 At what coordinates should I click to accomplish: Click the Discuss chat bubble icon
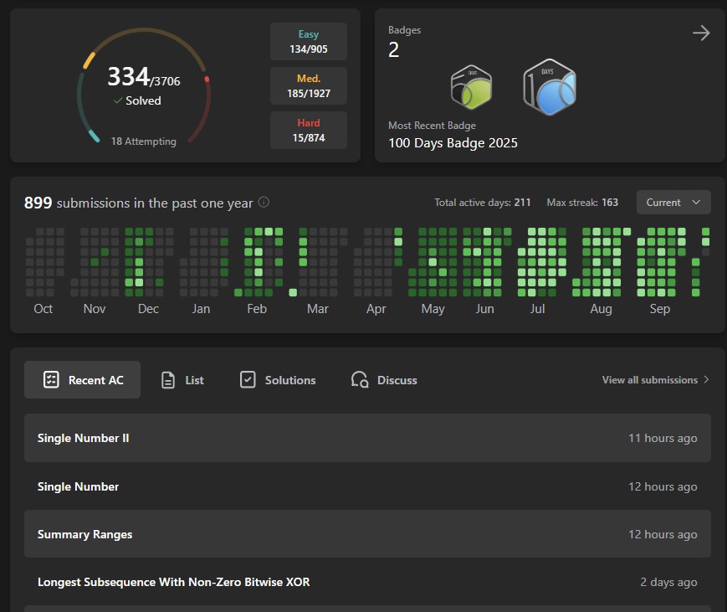coord(360,379)
